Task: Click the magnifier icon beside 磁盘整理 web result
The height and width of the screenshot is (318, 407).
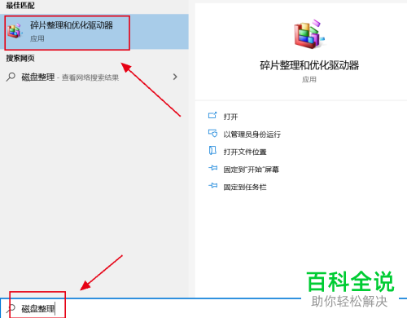Action: point(11,77)
